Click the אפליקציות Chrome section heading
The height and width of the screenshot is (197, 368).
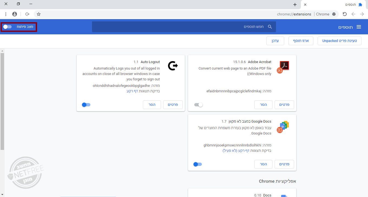pyautogui.click(x=278, y=181)
